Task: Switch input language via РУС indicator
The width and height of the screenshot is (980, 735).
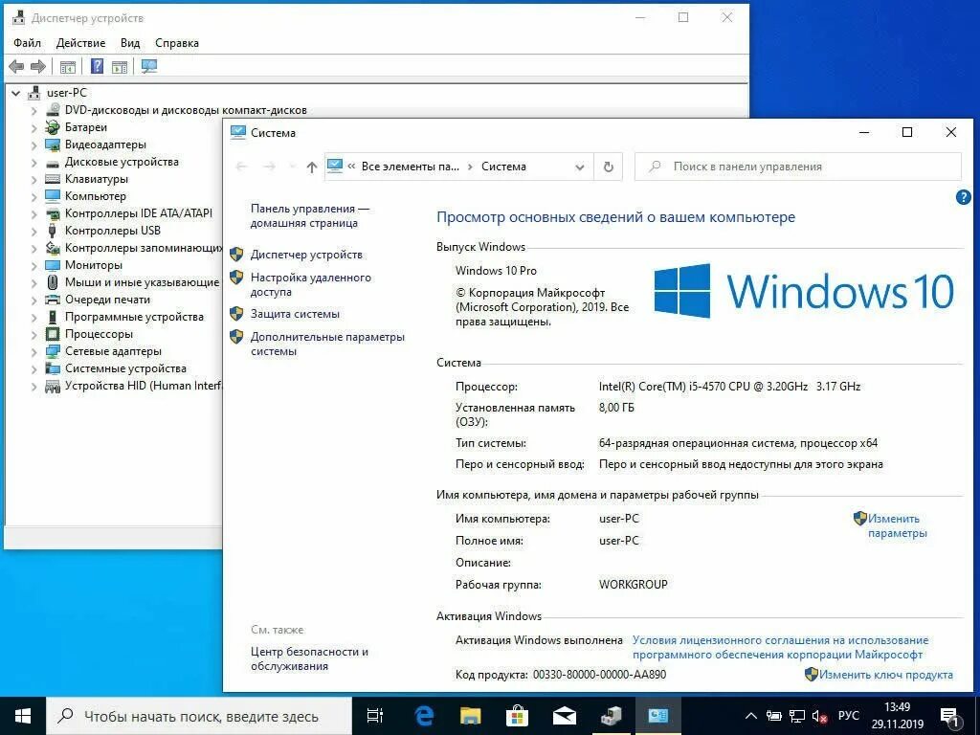Action: (x=848, y=716)
